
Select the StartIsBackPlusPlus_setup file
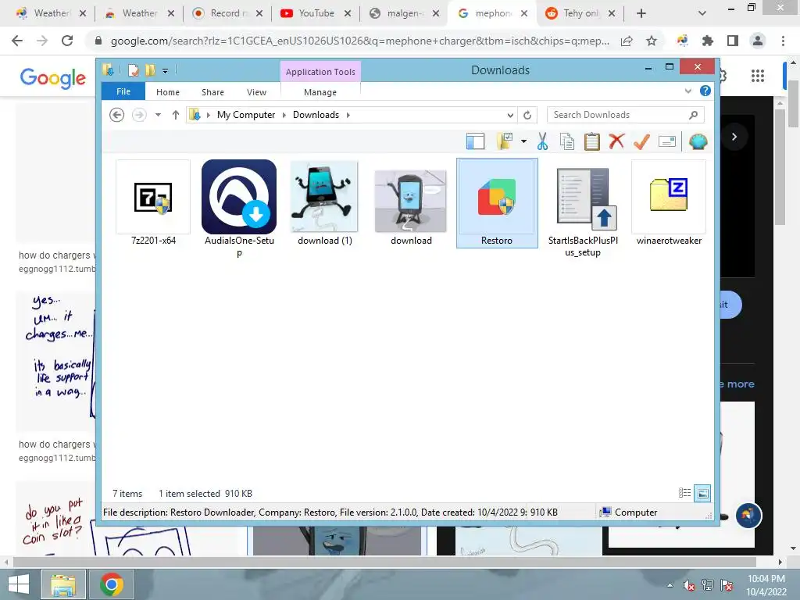(x=583, y=209)
